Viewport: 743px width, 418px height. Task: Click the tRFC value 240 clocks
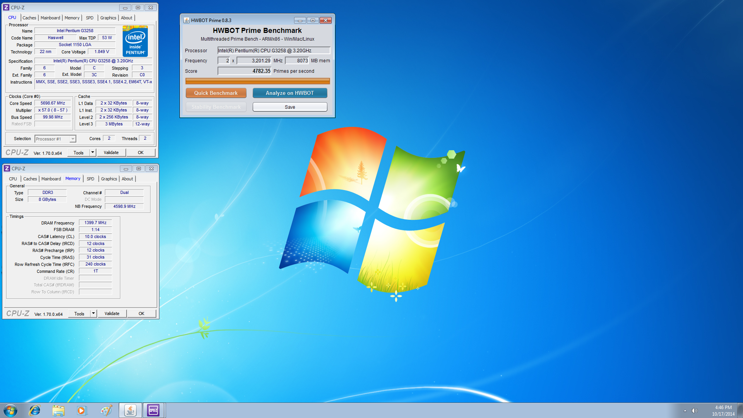tap(96, 264)
